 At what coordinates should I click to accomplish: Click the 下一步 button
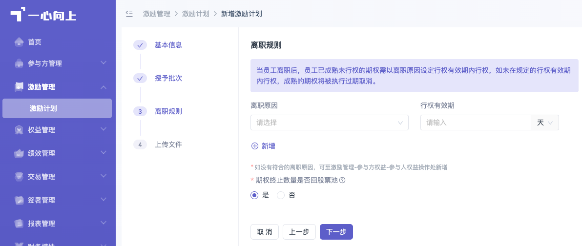[336, 232]
